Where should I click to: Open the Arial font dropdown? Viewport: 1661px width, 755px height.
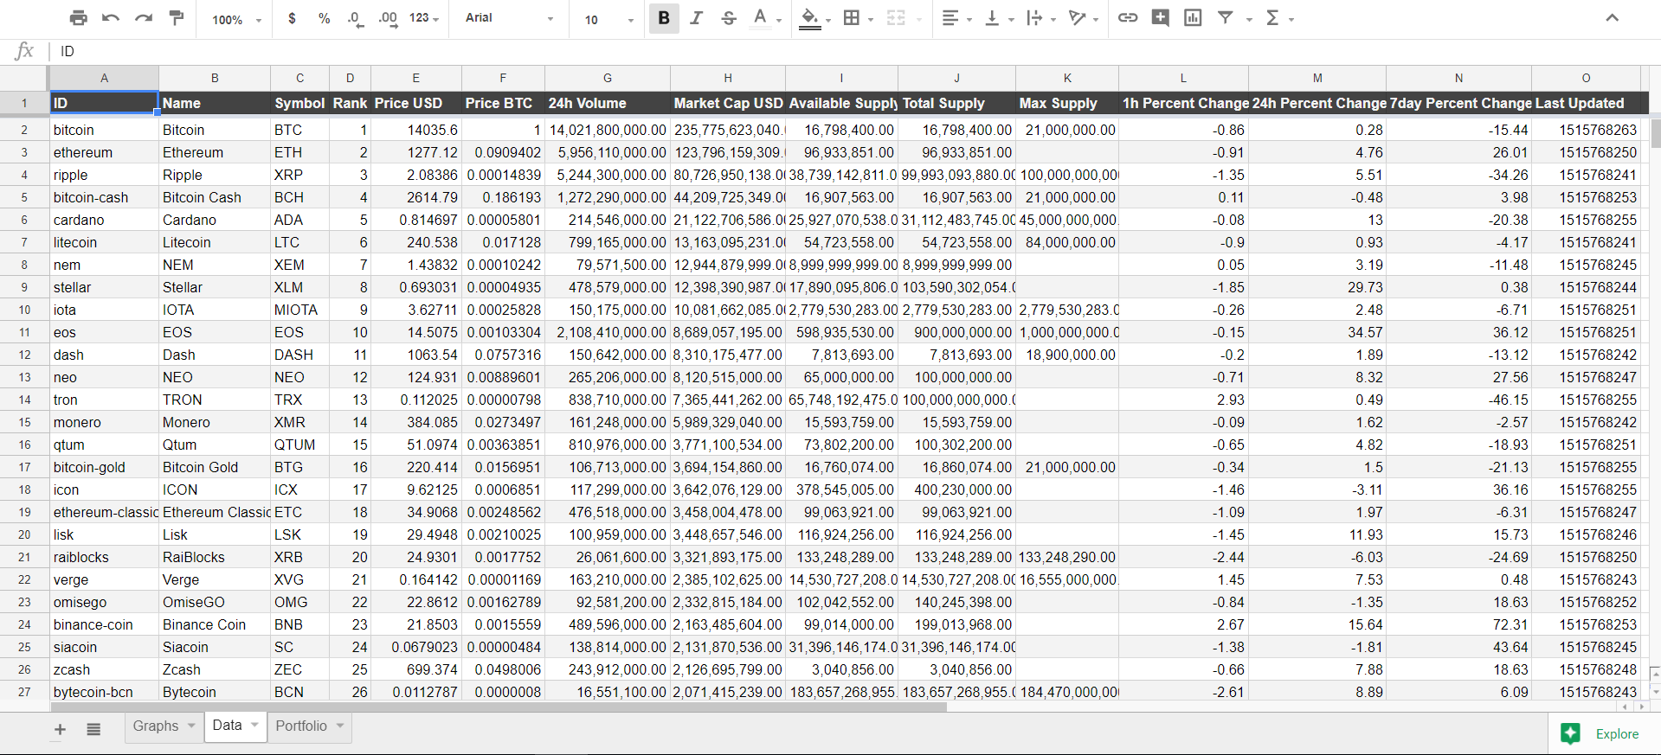coord(509,18)
